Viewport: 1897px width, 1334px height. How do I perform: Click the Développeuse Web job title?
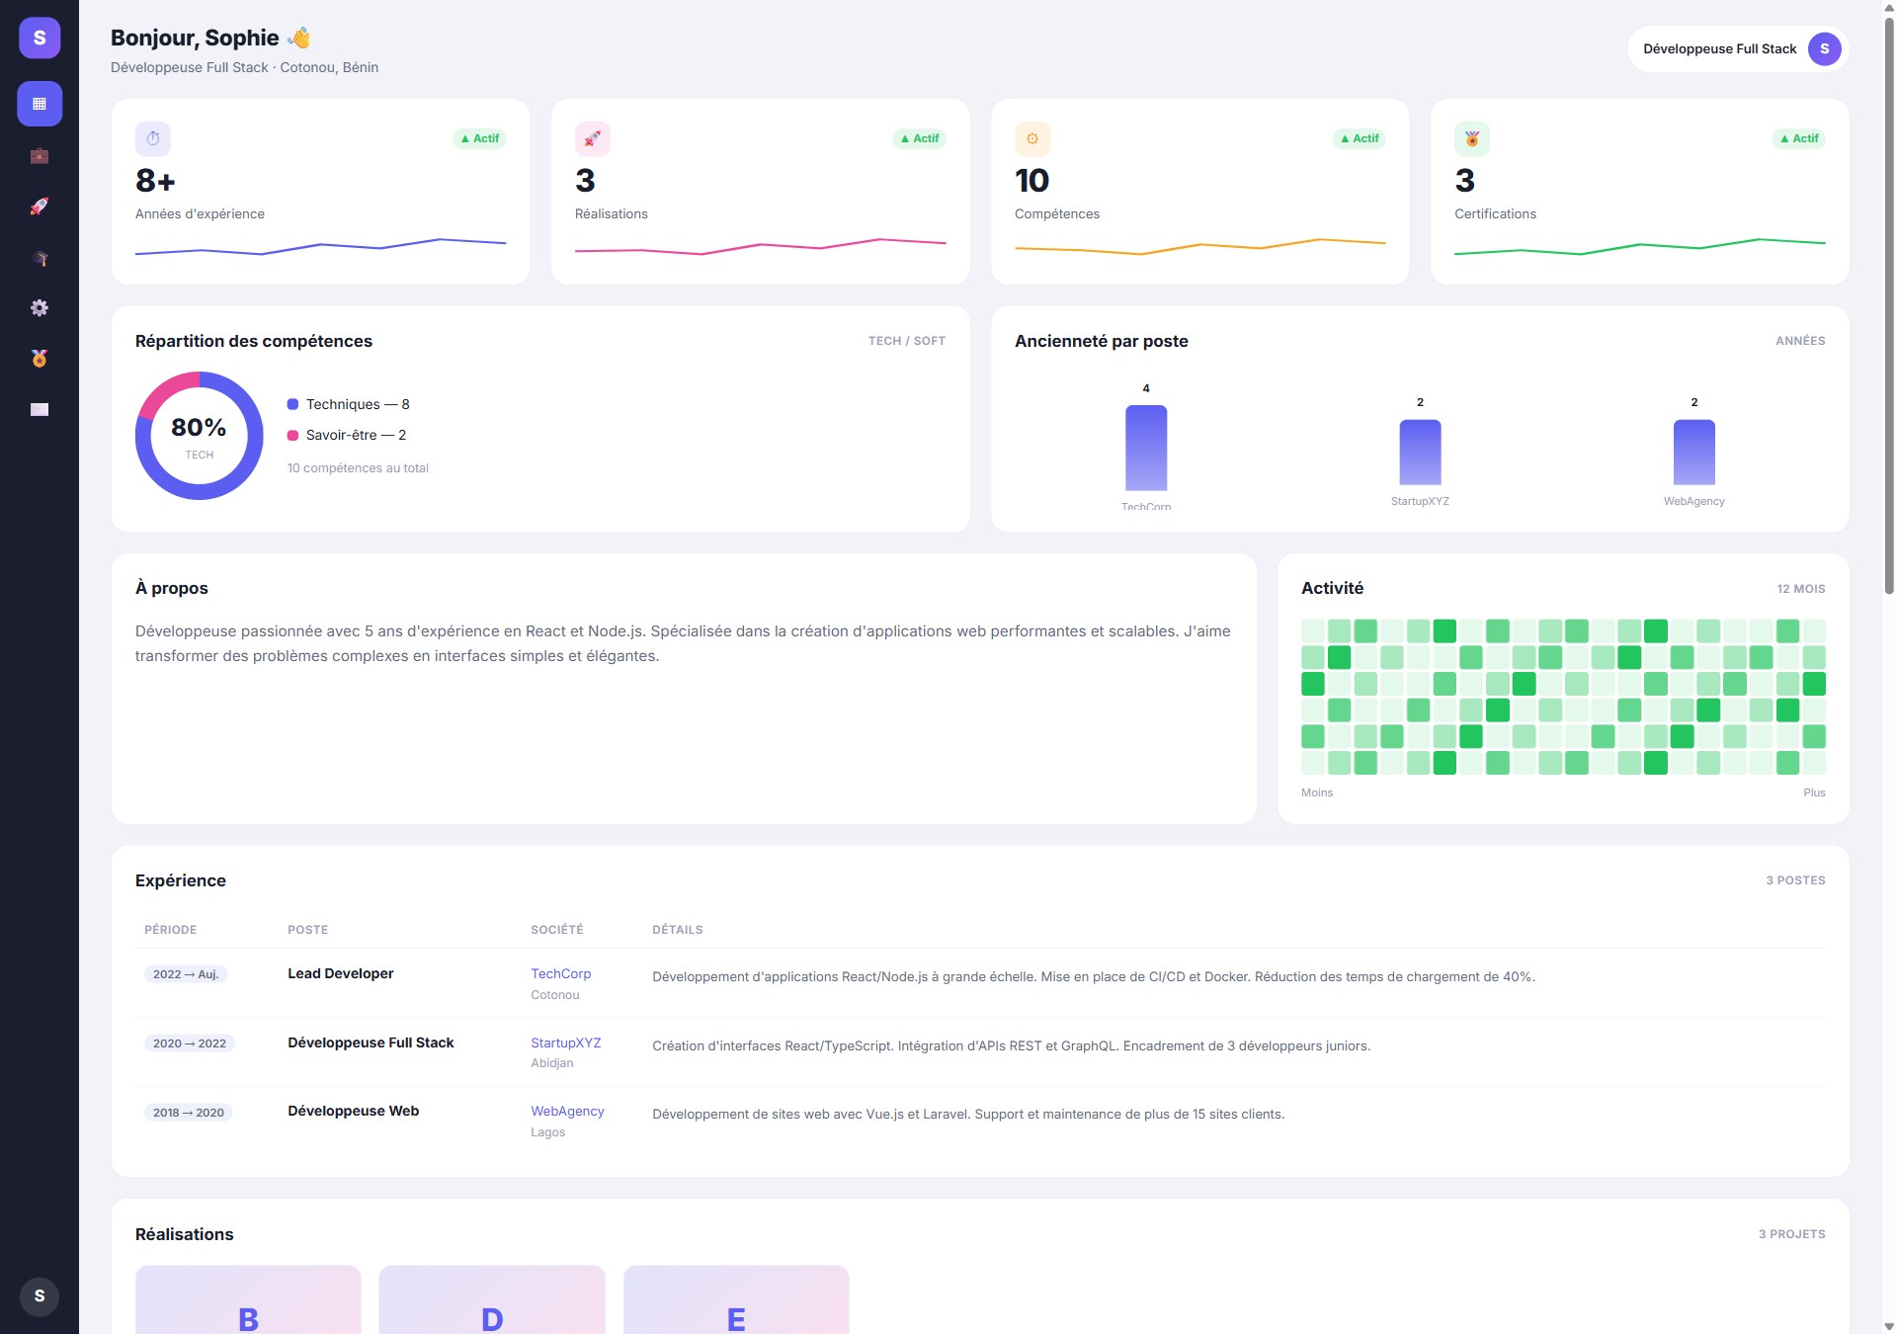(353, 1111)
